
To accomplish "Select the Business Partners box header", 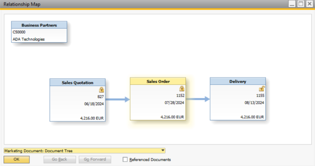I will (x=39, y=25).
